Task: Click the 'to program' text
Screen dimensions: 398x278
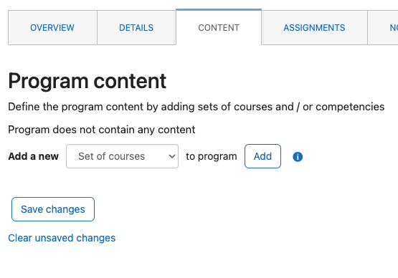Action: pos(211,156)
